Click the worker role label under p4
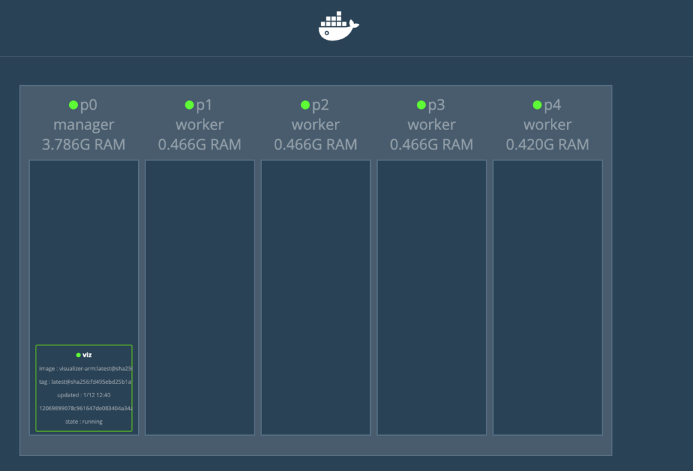Viewport: 693px width, 471px height. tap(547, 125)
